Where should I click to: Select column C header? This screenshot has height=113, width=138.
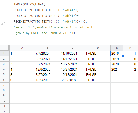[x=73, y=48]
